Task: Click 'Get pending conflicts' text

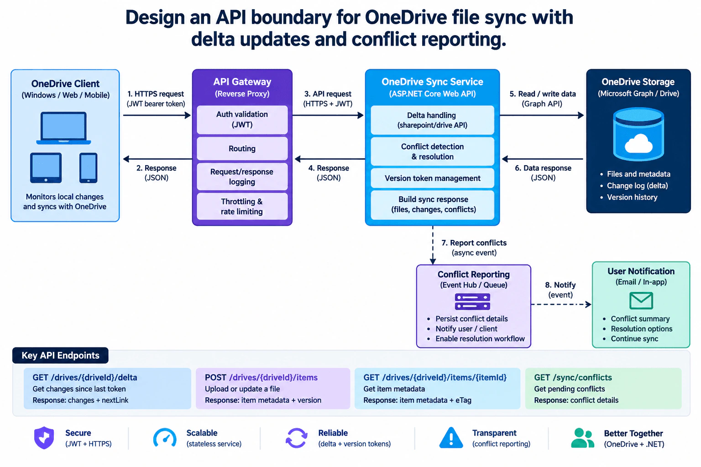Action: (570, 389)
